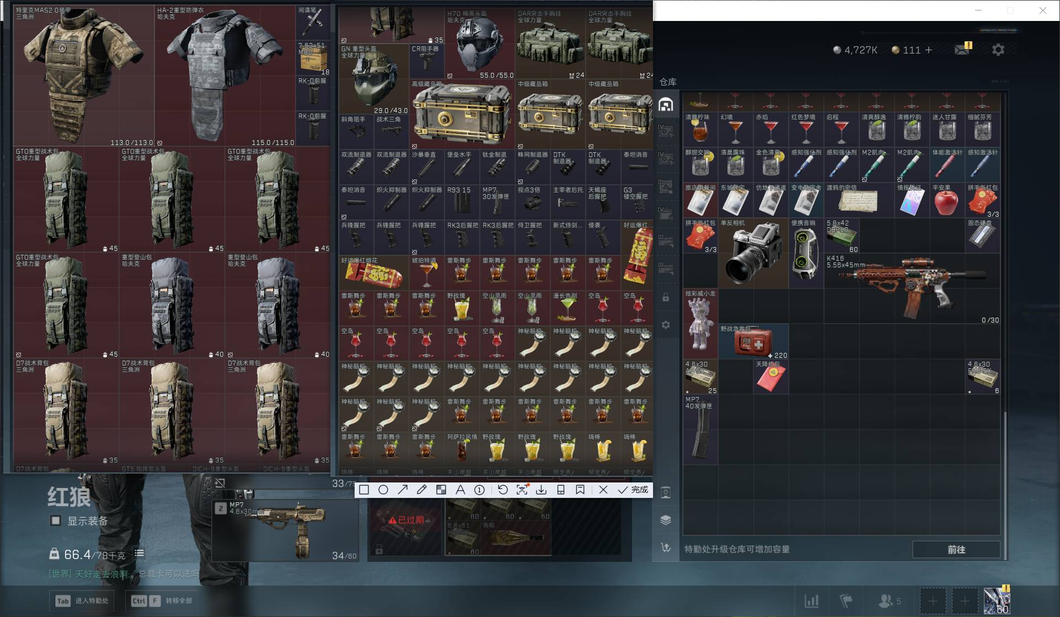Select the 渡鸦的密信 letter item
The height and width of the screenshot is (617, 1060).
859,200
